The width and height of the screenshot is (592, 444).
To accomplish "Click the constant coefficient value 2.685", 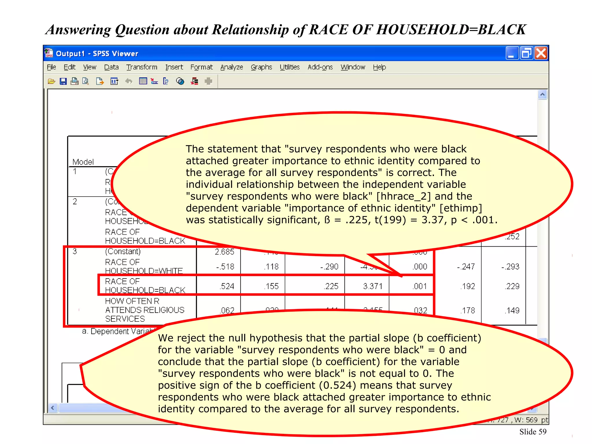I will [224, 252].
